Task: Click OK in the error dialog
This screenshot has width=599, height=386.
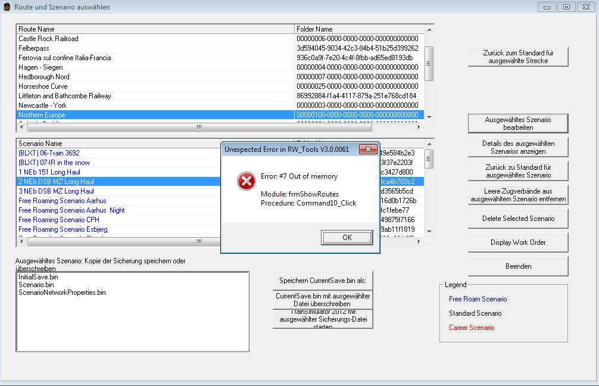Action: click(x=347, y=237)
